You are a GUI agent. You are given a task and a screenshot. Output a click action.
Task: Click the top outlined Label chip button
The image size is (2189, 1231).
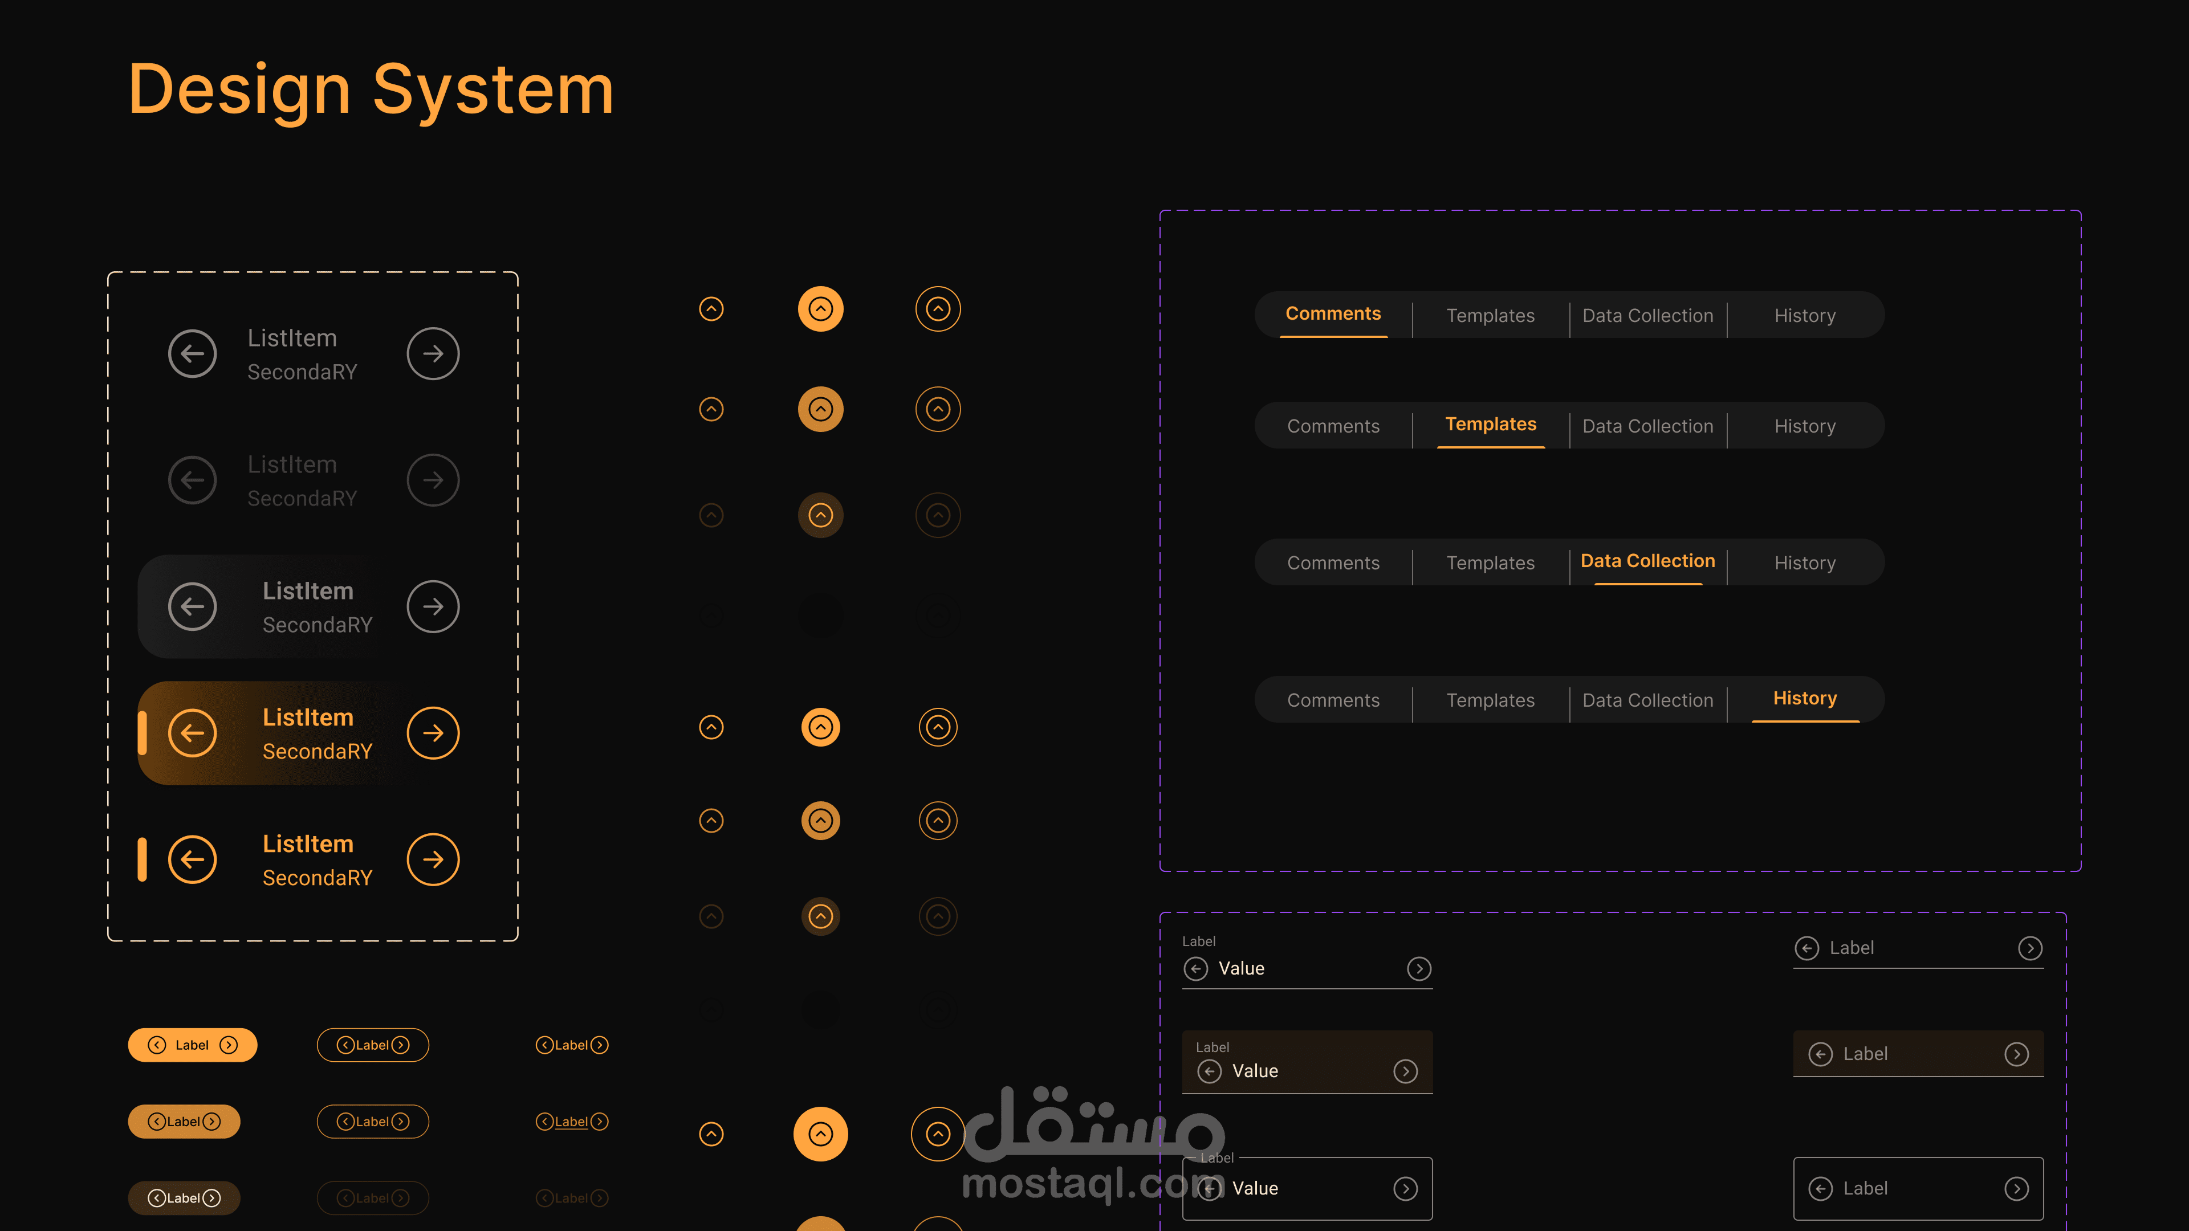click(372, 1045)
